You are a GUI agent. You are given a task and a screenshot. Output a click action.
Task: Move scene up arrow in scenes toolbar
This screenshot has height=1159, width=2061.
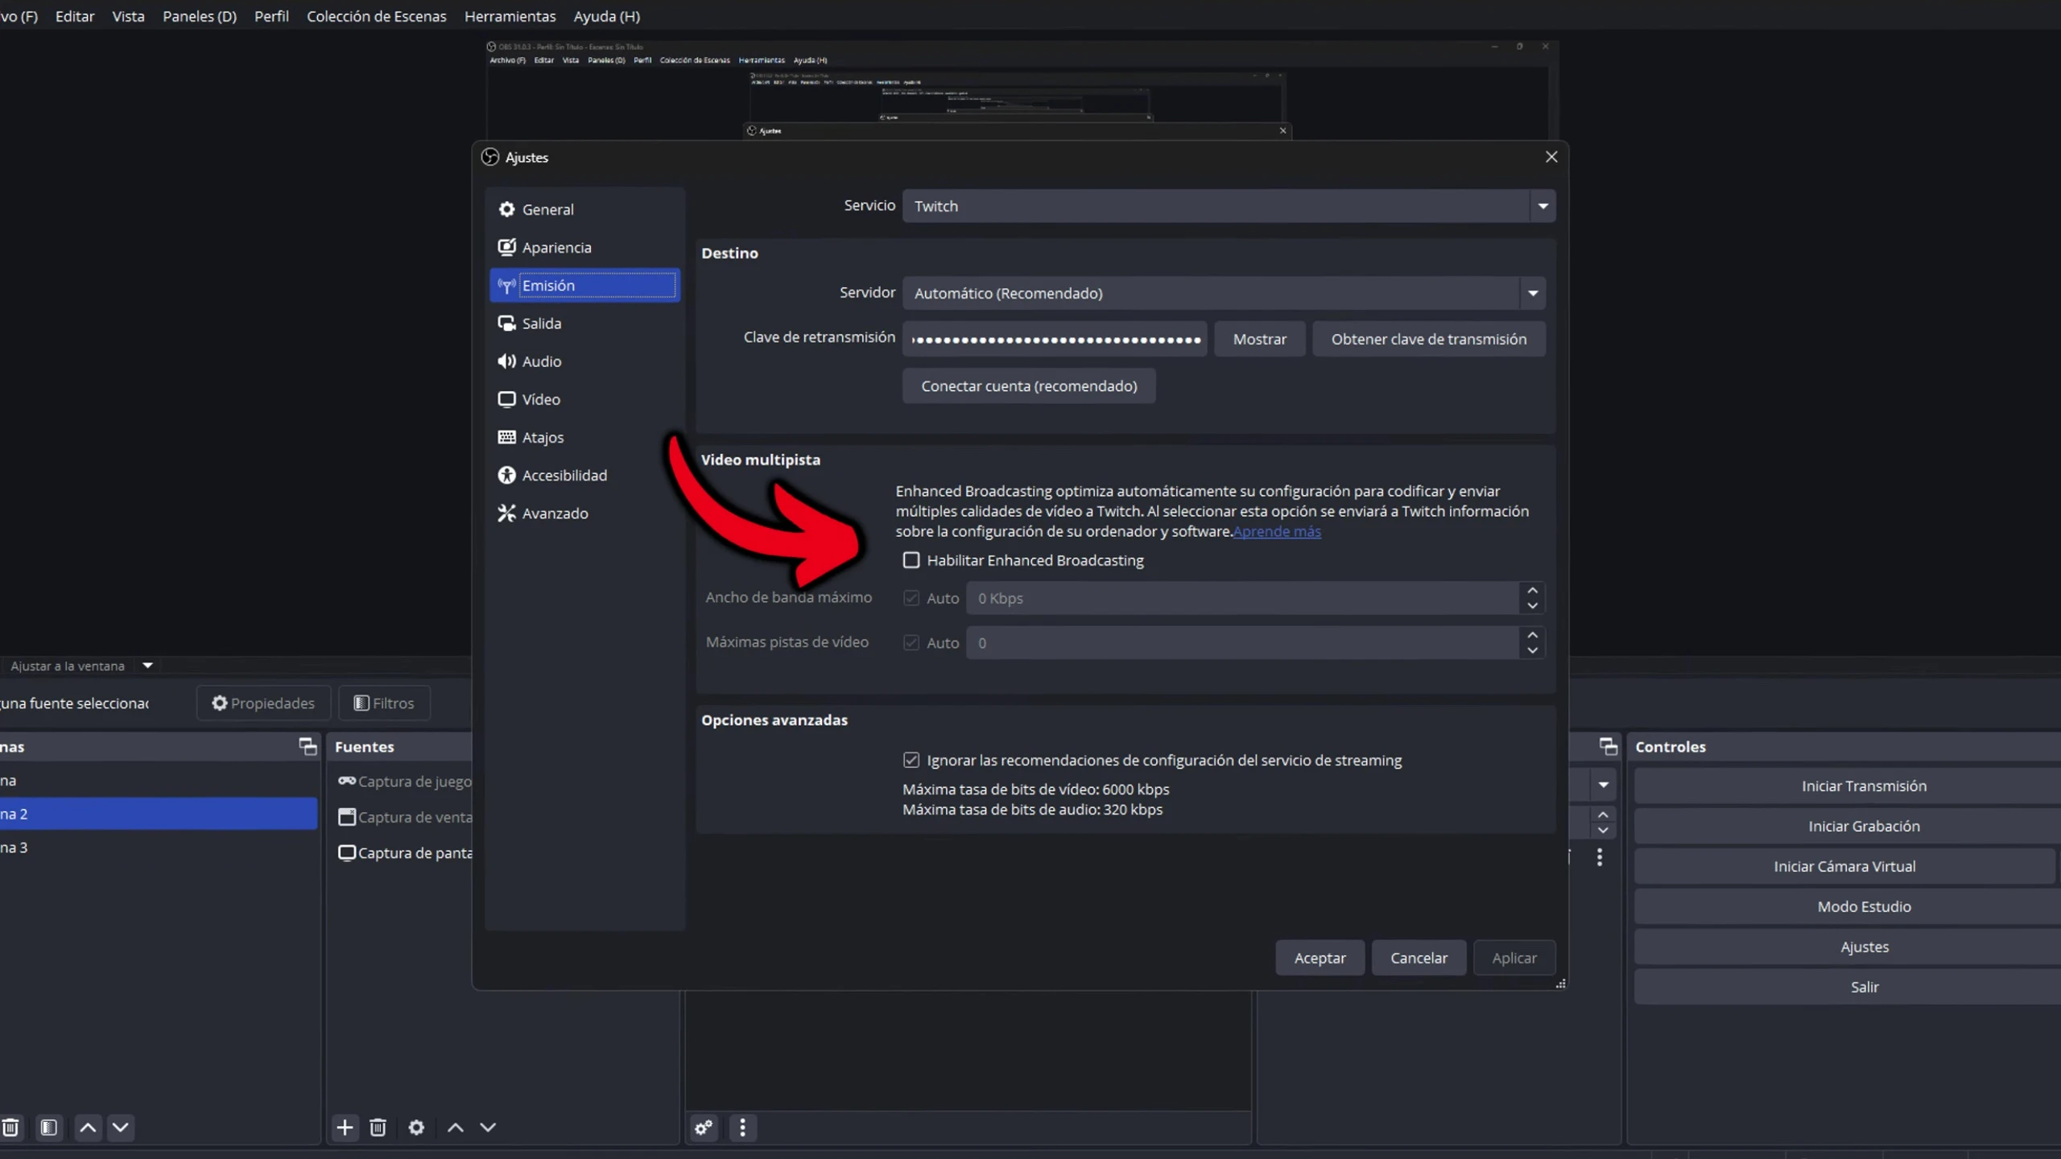(89, 1128)
